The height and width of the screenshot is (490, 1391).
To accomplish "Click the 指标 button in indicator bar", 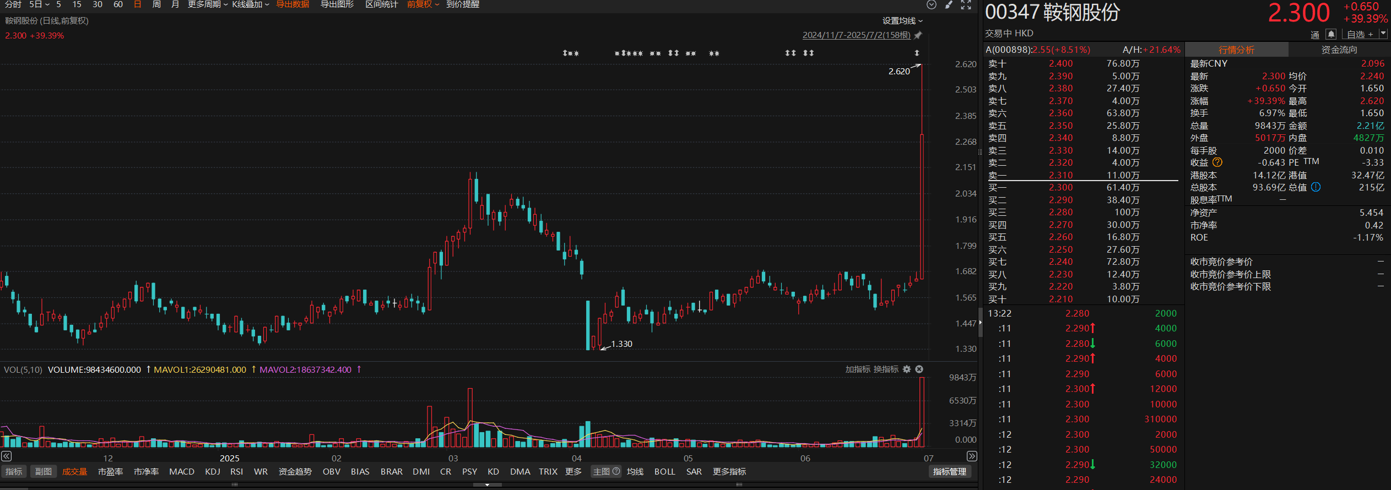I will pyautogui.click(x=14, y=471).
